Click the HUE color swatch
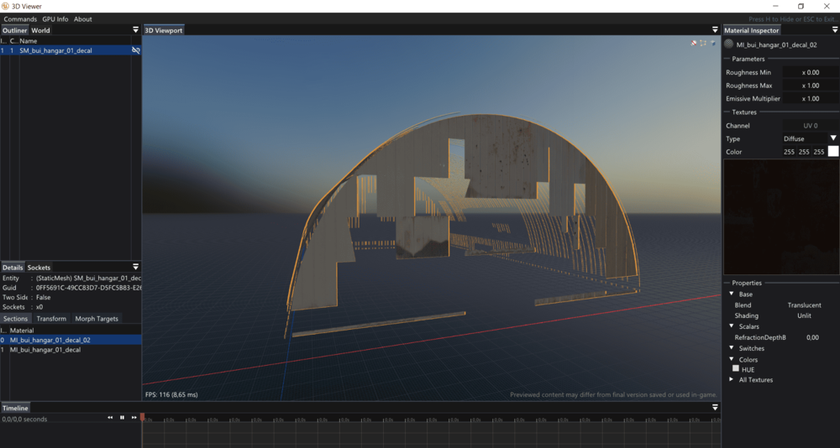The image size is (840, 448). [x=736, y=368]
